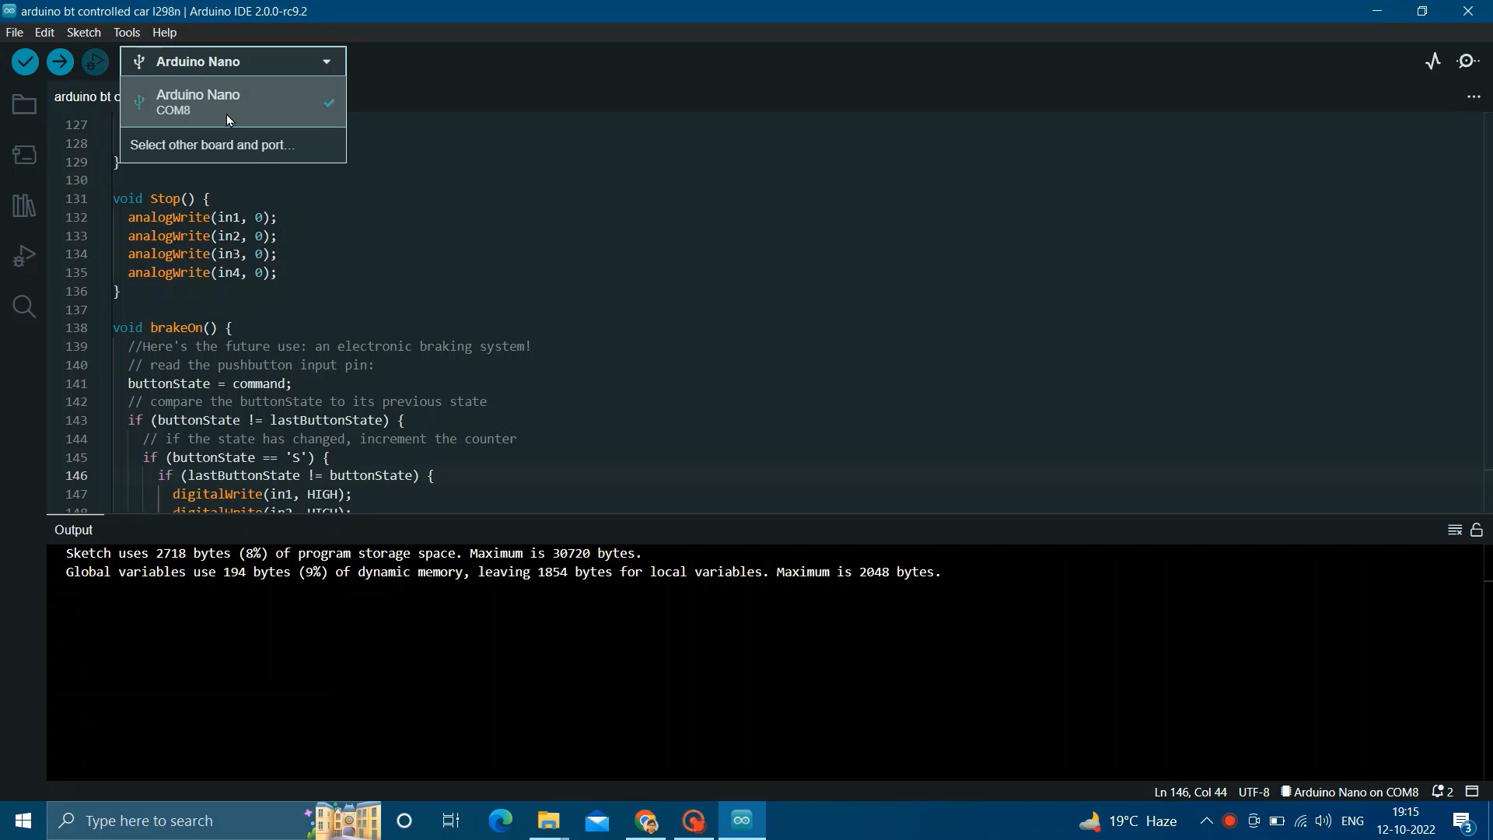This screenshot has height=840, width=1493.
Task: Open Task View in the taskbar
Action: 451,821
